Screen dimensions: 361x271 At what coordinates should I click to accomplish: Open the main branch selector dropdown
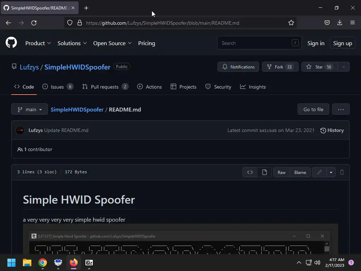coord(30,109)
